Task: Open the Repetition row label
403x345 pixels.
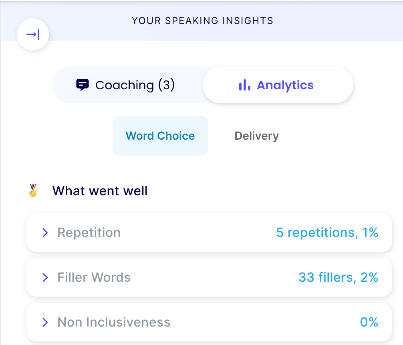Action: click(x=89, y=233)
